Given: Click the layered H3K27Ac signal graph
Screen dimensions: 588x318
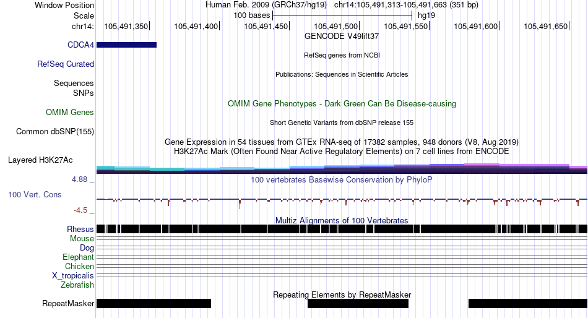Looking at the screenshot, I should click(x=342, y=169).
